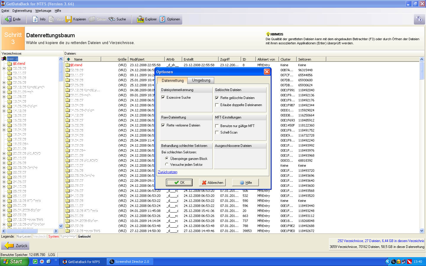
Task: Select the Kopieren toolbar icon
Action: tap(76, 19)
